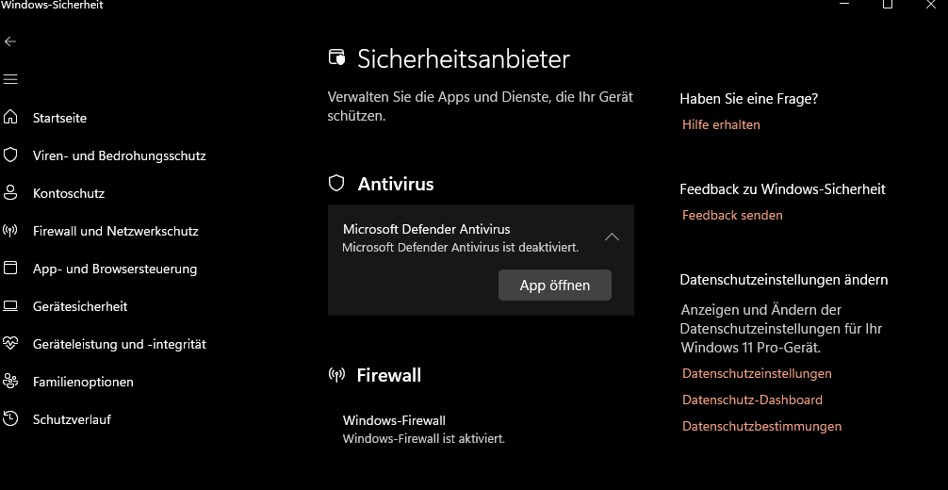
Task: Open Familienoptionen in the sidebar
Action: [83, 382]
